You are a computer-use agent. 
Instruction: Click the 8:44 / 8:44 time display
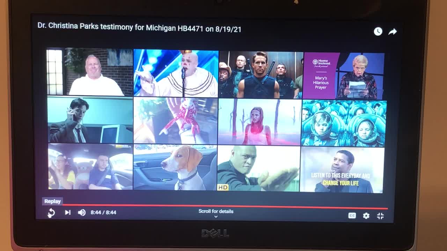(x=103, y=212)
